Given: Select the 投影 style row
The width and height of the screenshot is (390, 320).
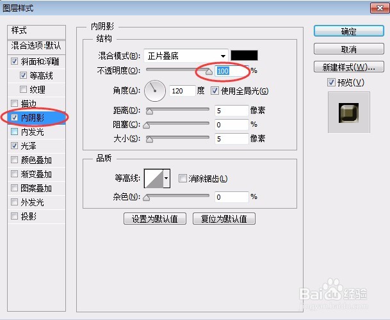Looking at the screenshot, I should point(37,216).
